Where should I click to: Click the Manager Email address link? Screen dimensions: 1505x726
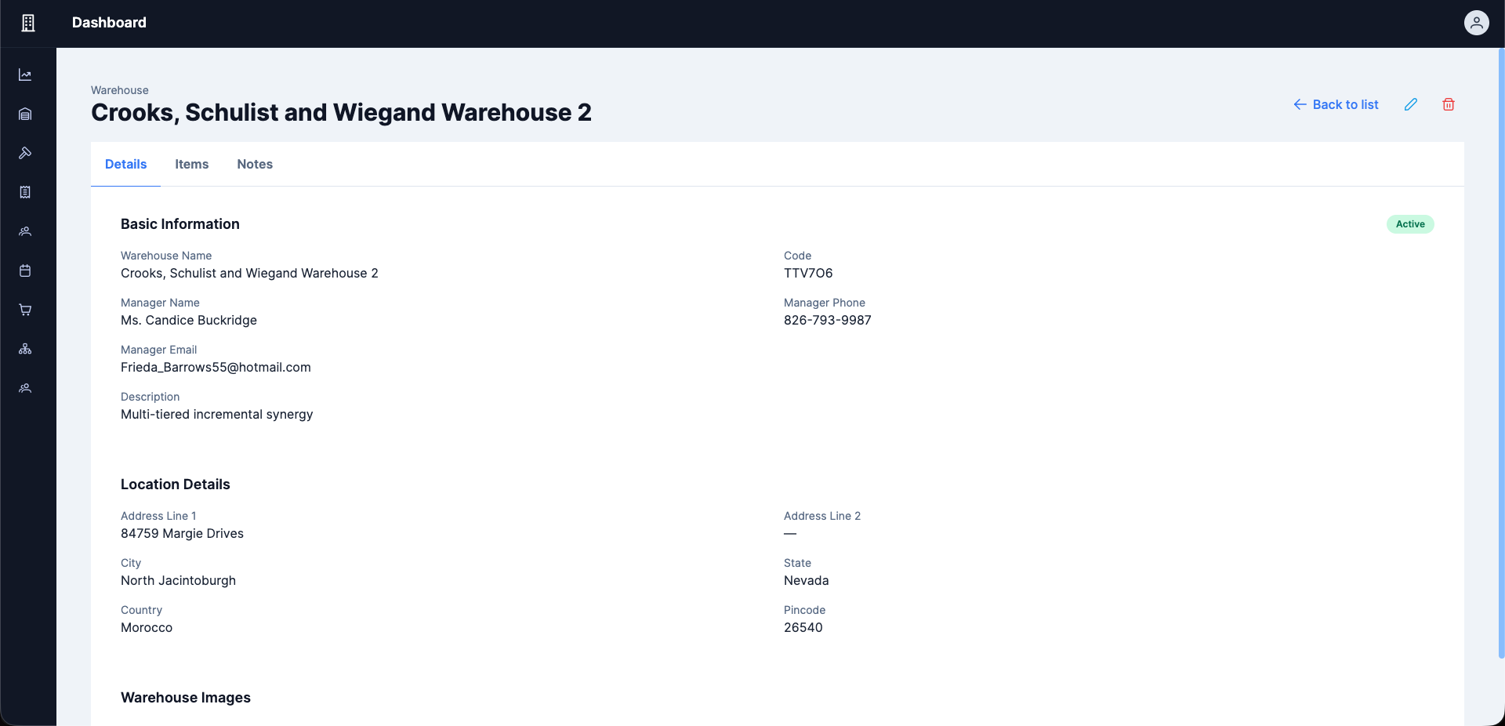[215, 367]
